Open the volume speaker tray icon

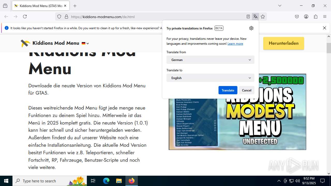298,181
